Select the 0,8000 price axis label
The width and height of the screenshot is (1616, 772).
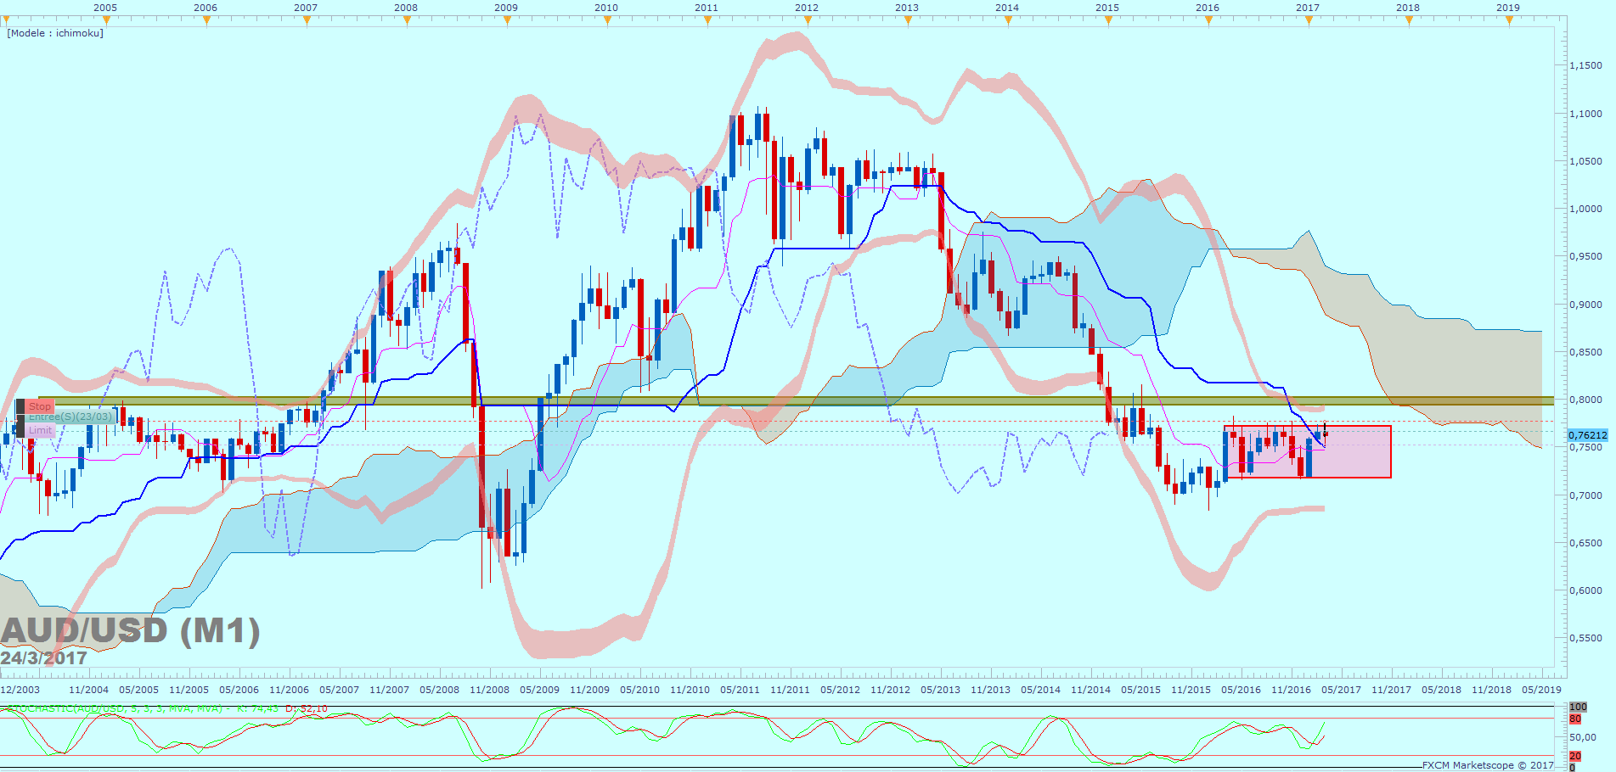[1586, 400]
